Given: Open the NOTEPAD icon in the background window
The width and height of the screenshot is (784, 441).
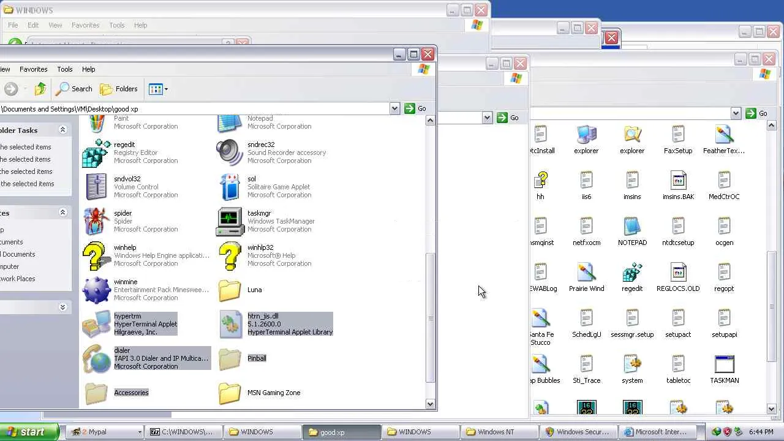Looking at the screenshot, I should pyautogui.click(x=632, y=232).
